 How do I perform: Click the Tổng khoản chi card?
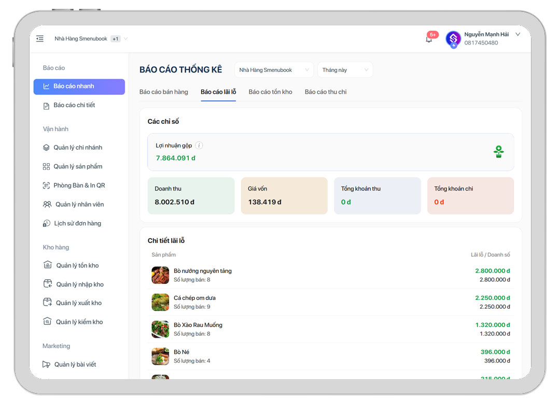pos(471,196)
